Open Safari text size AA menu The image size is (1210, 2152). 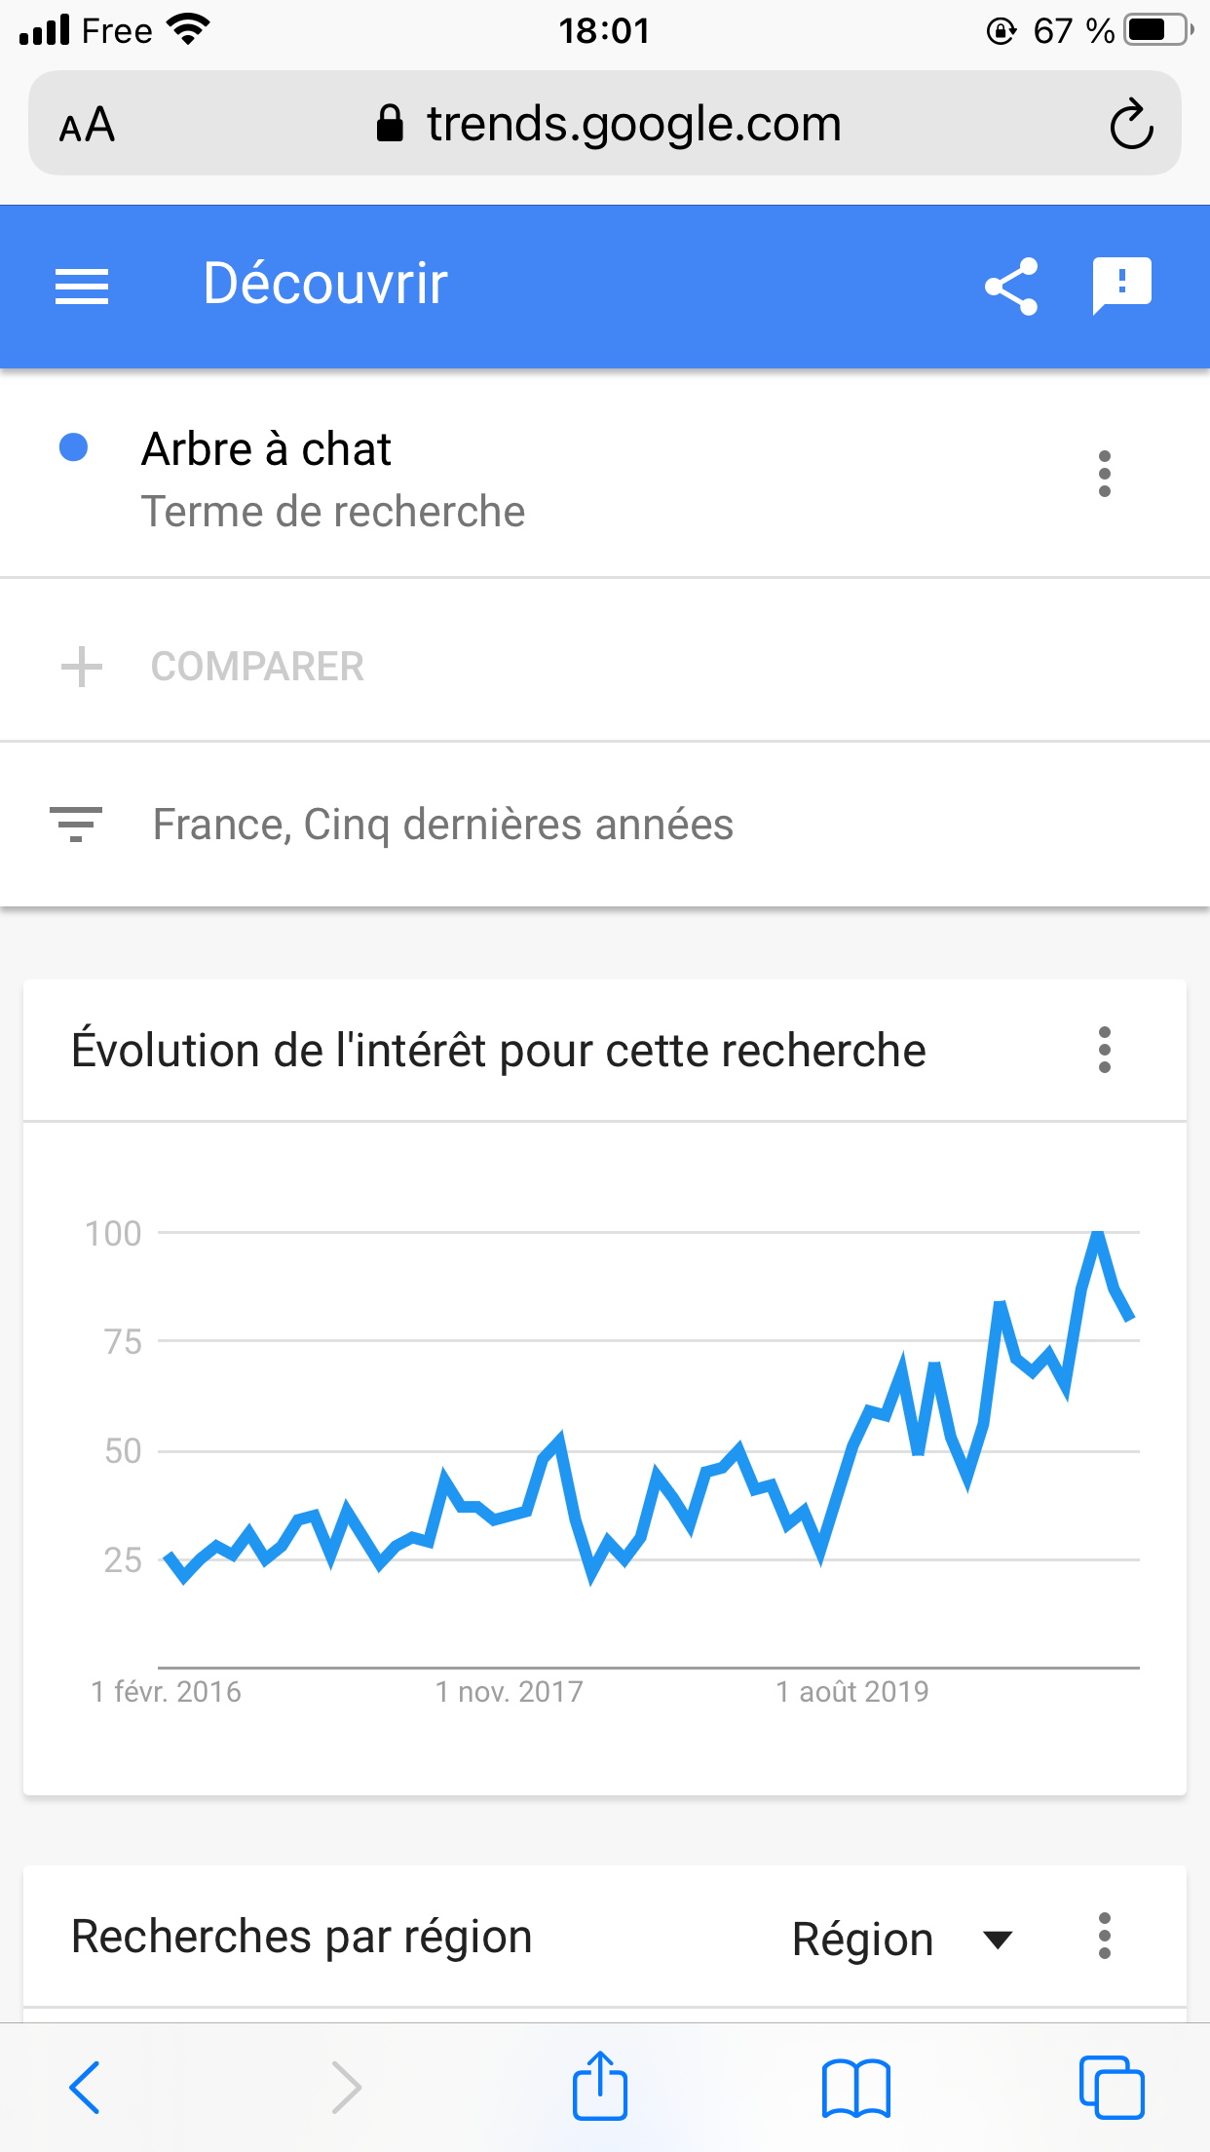click(88, 126)
